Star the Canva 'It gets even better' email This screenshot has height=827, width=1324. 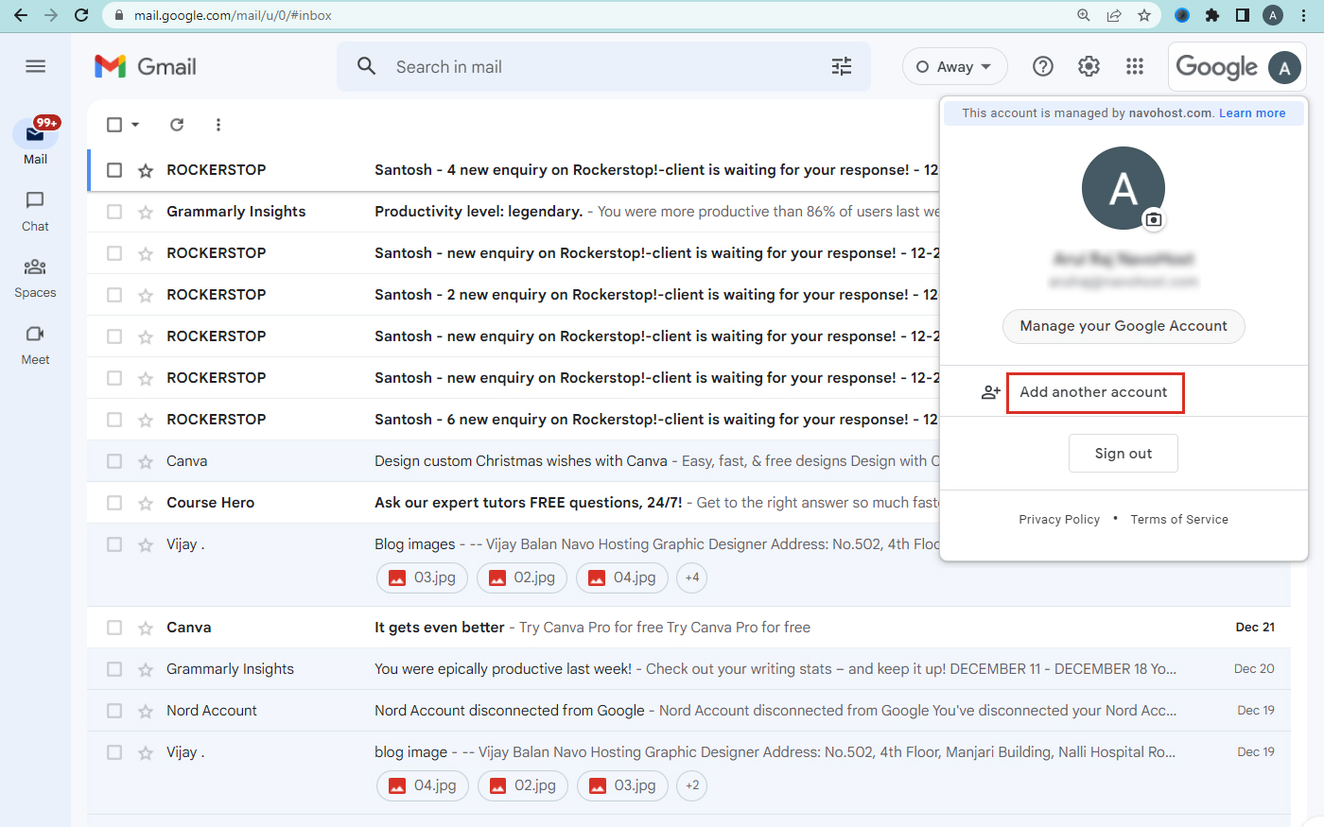click(146, 628)
